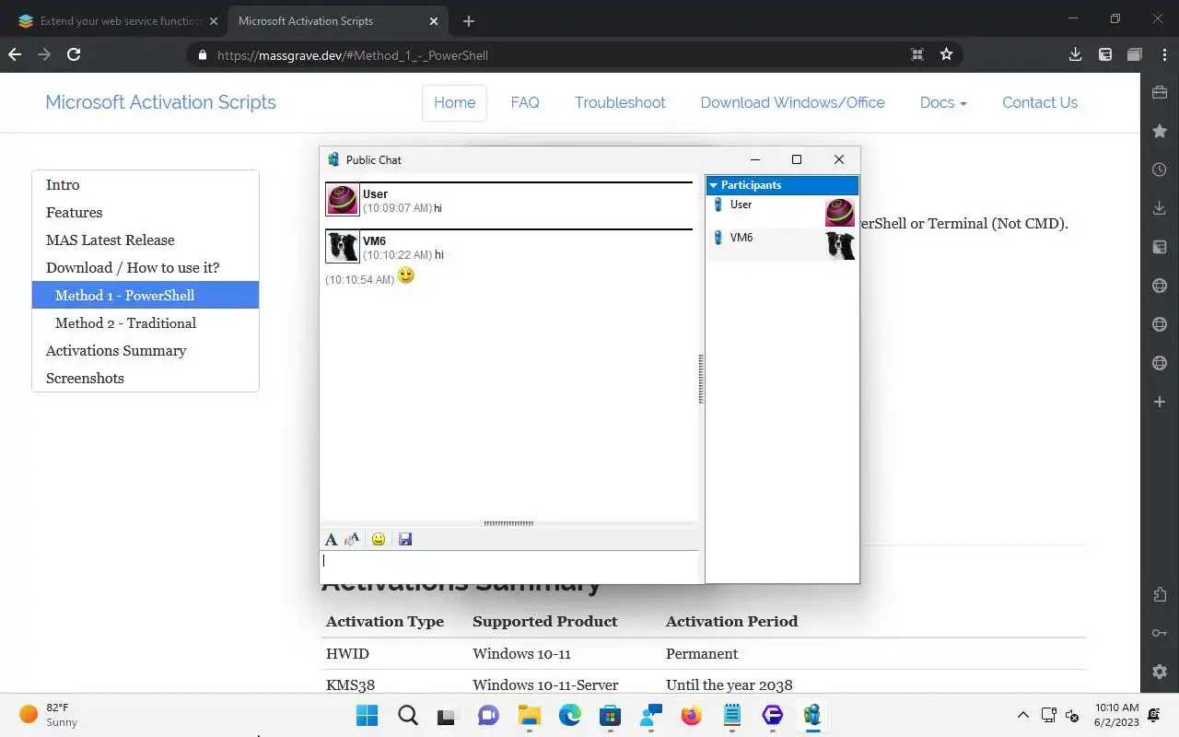Close the 'Extend your web service' tab
Viewport: 1179px width, 737px height.
214,21
